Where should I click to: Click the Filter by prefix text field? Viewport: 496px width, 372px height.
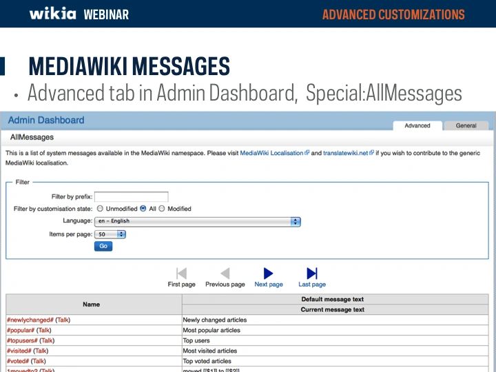coord(131,197)
